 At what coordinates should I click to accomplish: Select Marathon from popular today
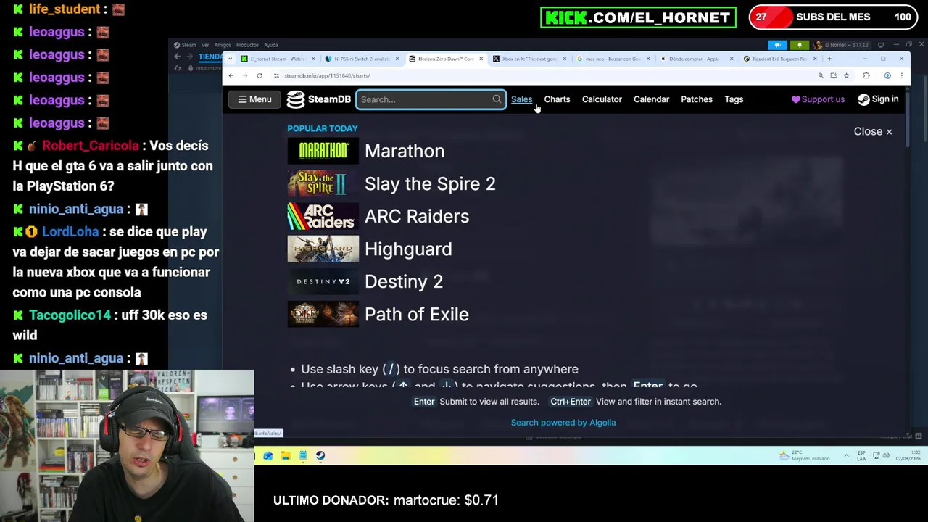[405, 151]
